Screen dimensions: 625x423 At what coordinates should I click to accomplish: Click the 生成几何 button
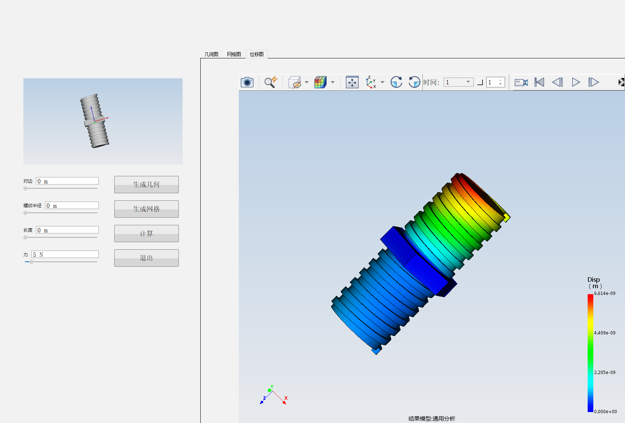point(146,185)
